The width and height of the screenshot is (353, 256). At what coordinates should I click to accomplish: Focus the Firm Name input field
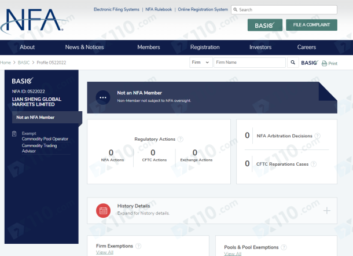pos(249,63)
